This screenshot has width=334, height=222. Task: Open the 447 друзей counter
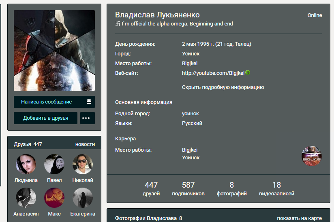tap(151, 188)
